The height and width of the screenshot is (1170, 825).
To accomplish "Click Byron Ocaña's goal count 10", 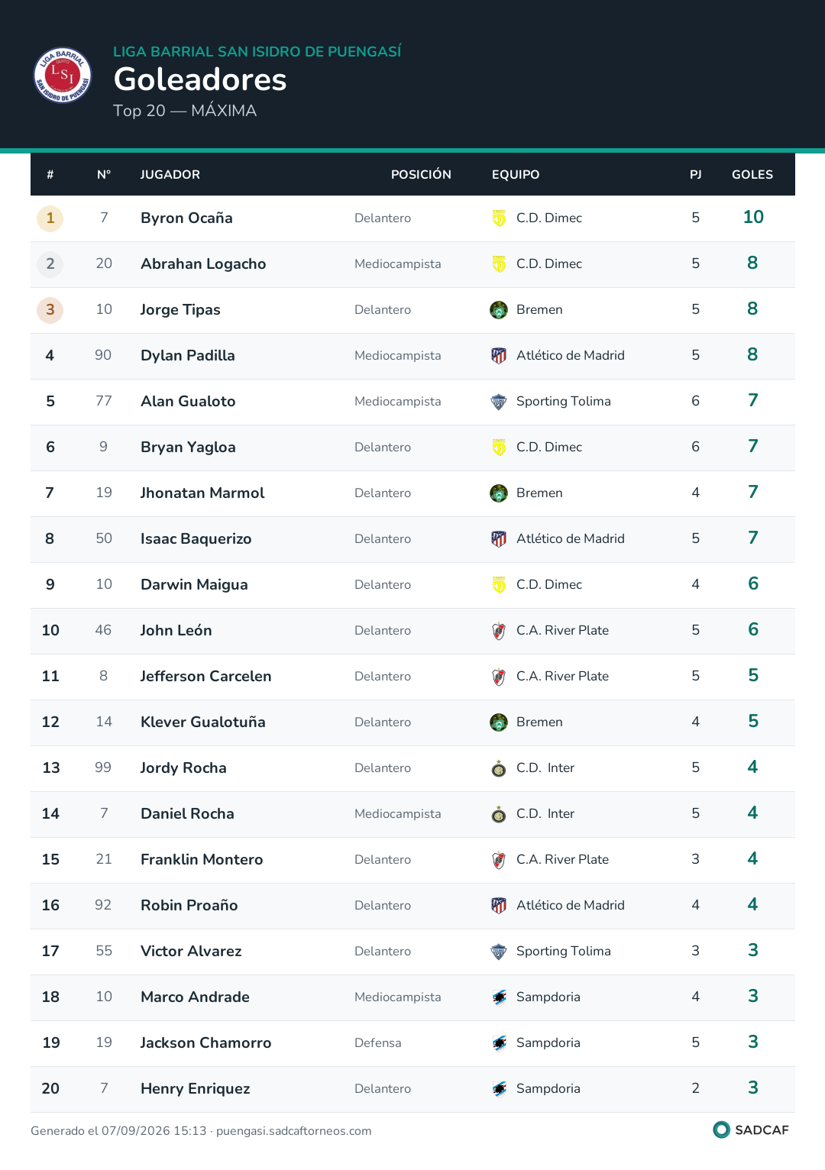I will pyautogui.click(x=753, y=217).
